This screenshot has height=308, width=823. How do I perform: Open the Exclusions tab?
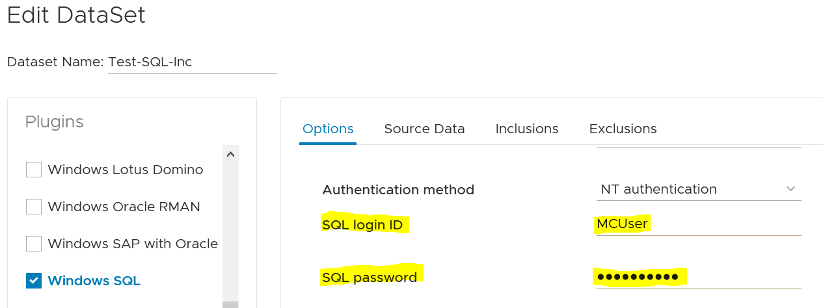(x=623, y=129)
